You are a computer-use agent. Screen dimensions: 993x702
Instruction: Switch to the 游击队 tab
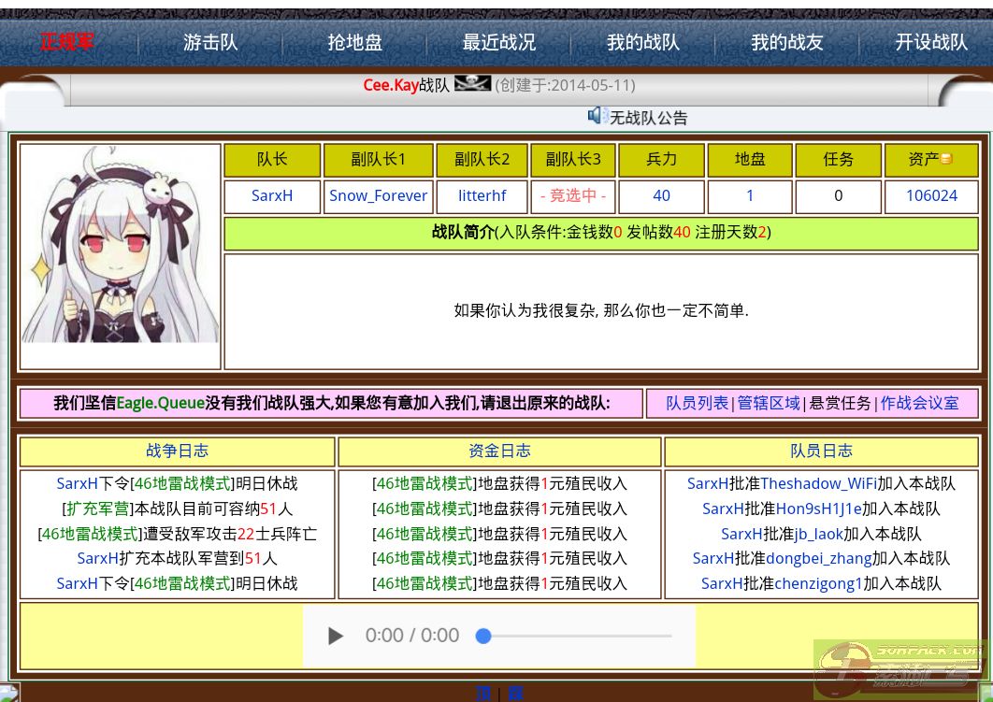point(210,42)
